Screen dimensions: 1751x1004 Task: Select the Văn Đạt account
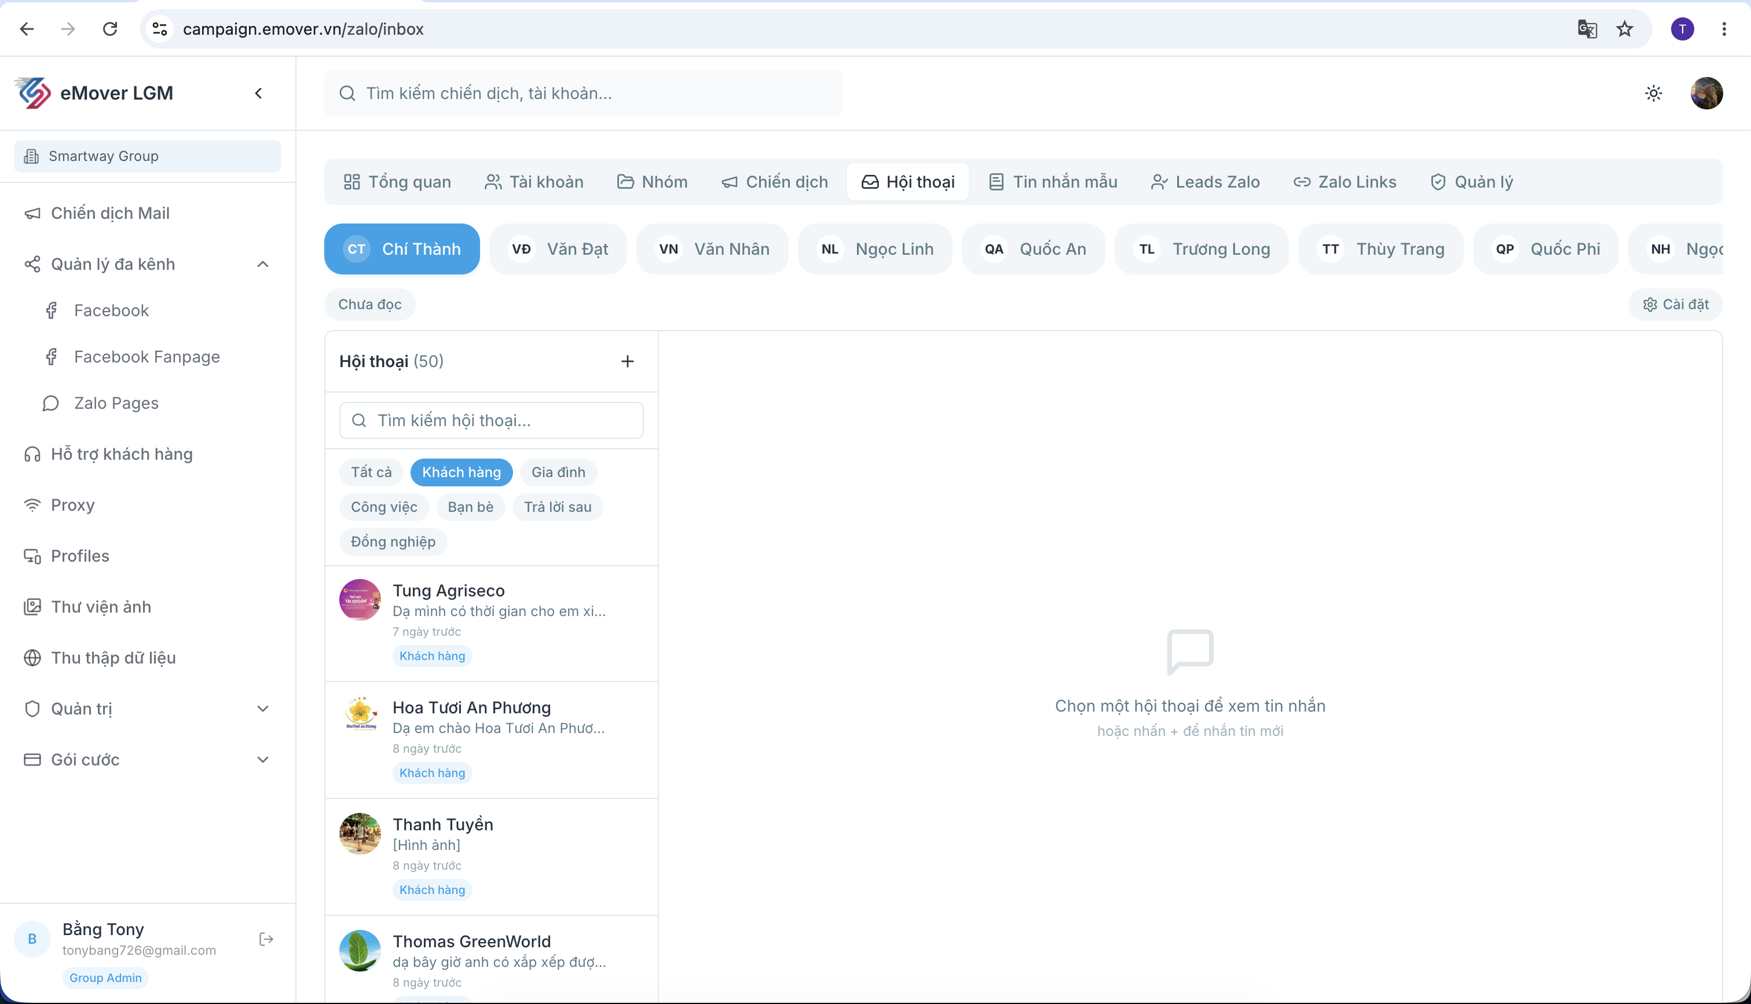(558, 249)
